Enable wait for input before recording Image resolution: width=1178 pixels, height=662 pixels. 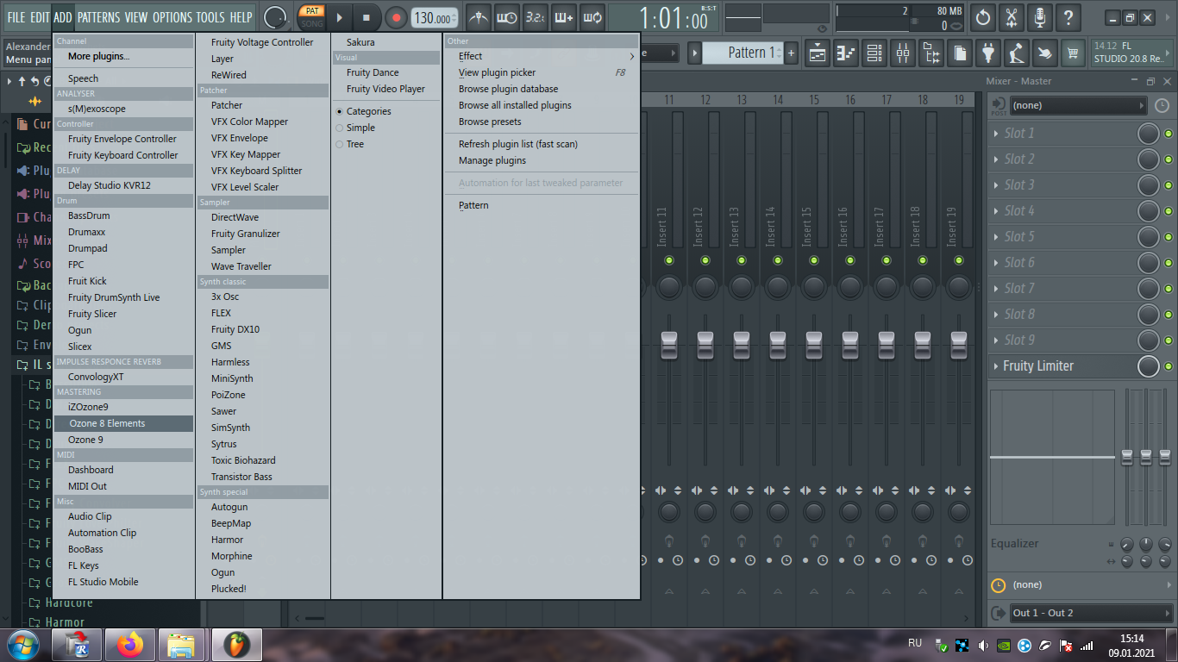coord(507,17)
